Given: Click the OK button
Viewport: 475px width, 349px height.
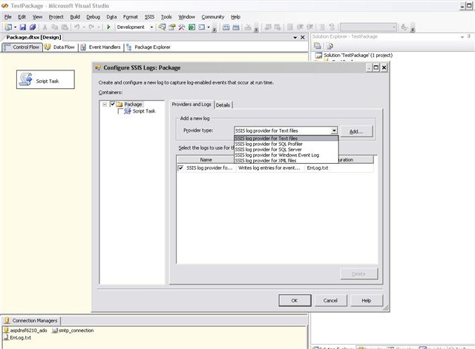Looking at the screenshot, I should [295, 300].
